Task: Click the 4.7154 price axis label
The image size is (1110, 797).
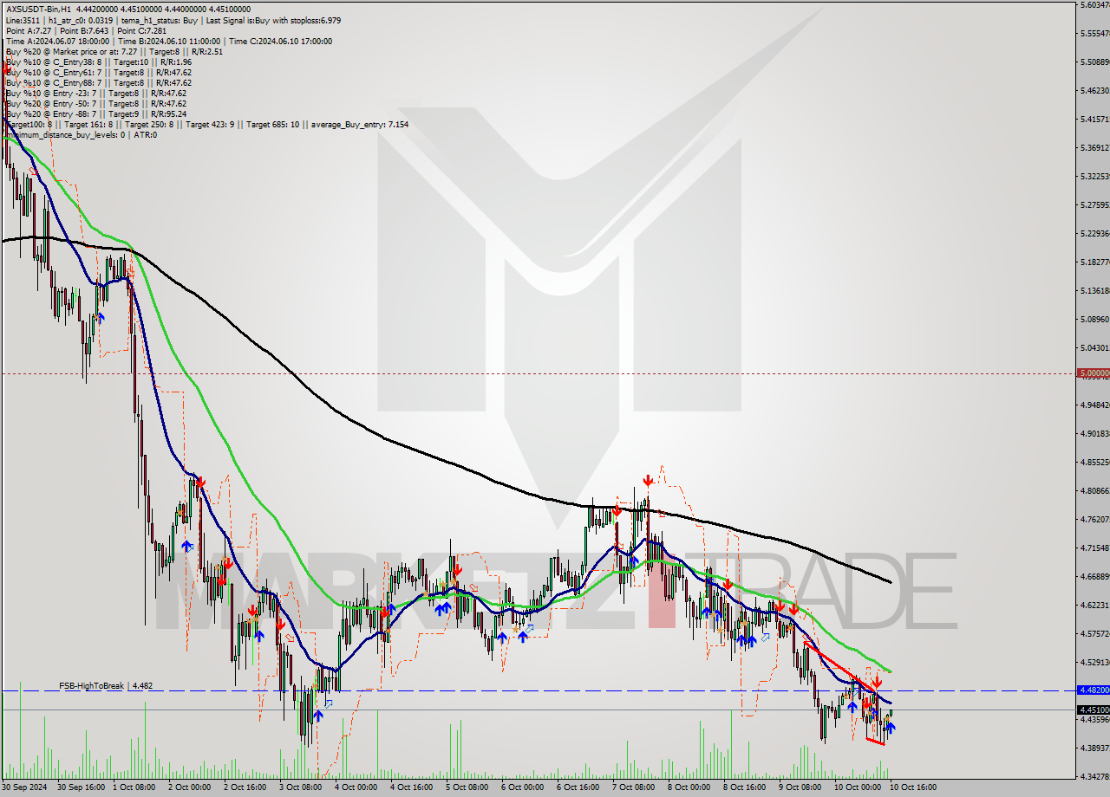Action: pos(1094,548)
